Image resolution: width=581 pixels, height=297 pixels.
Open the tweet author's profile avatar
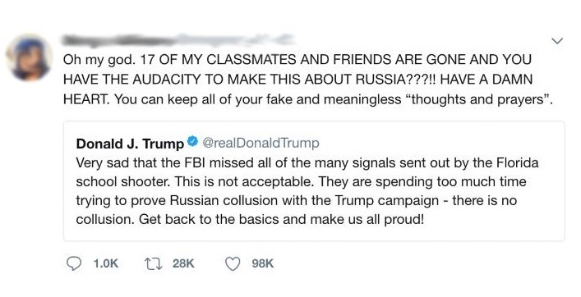(x=30, y=57)
